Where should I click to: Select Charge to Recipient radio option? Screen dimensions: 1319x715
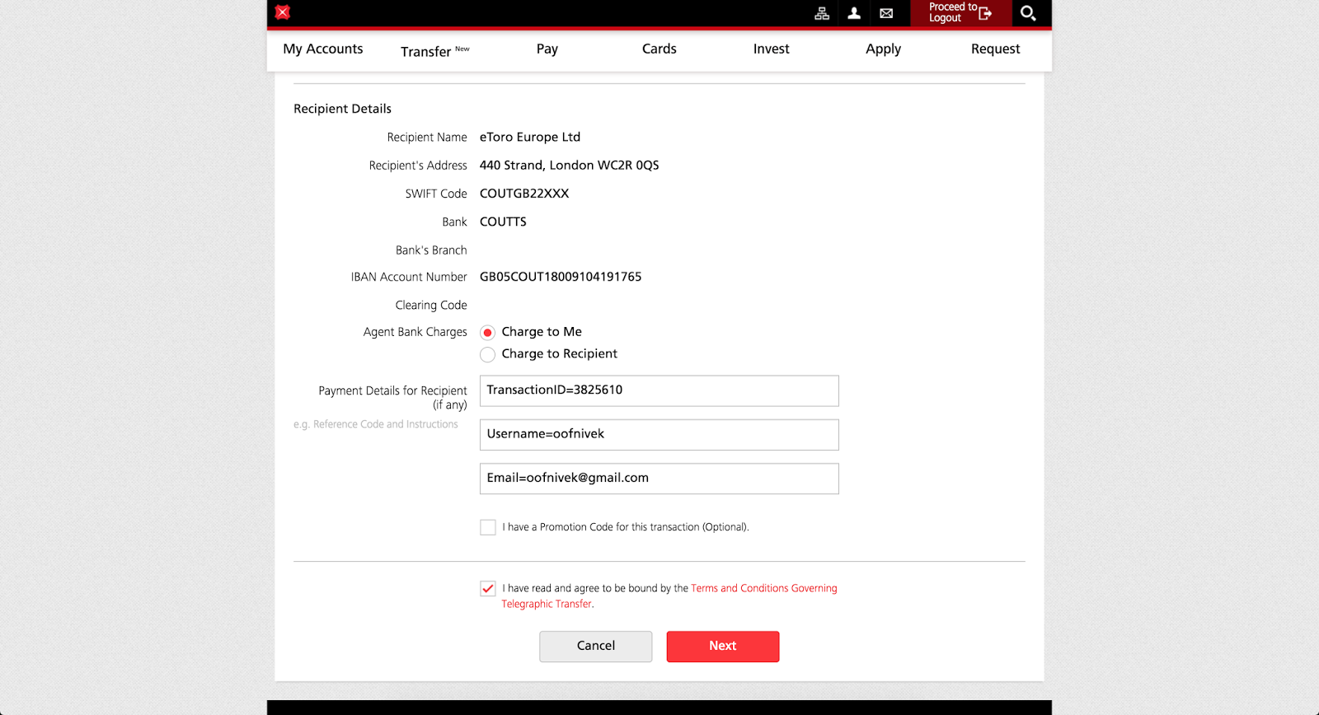488,355
